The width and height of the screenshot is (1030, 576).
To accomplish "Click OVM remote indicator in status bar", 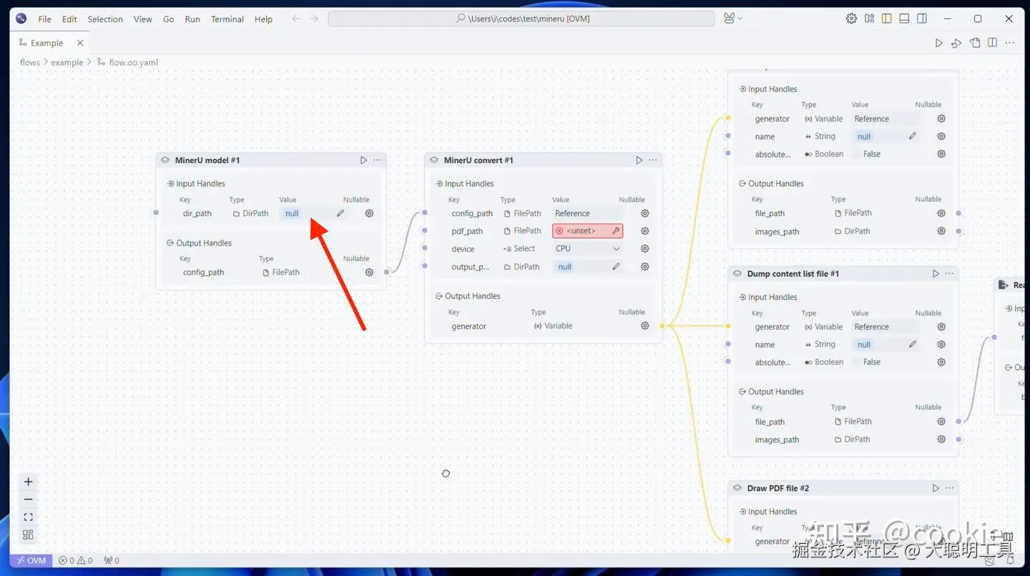I will [x=31, y=560].
